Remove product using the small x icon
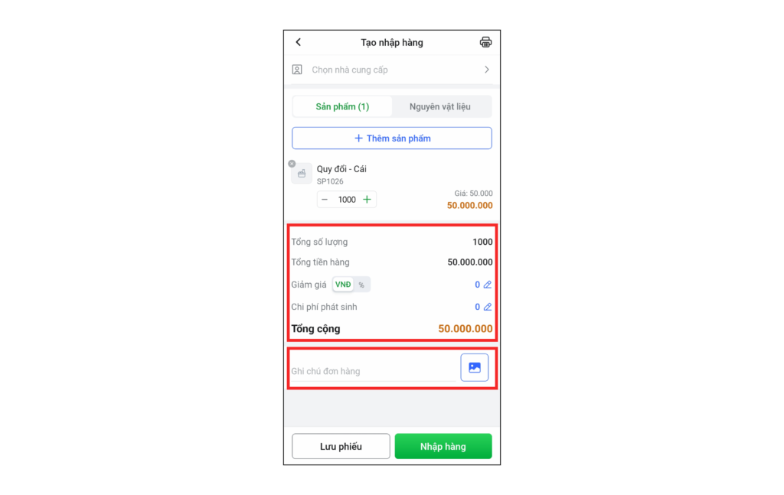Screen dimensions: 784x495 (292, 164)
